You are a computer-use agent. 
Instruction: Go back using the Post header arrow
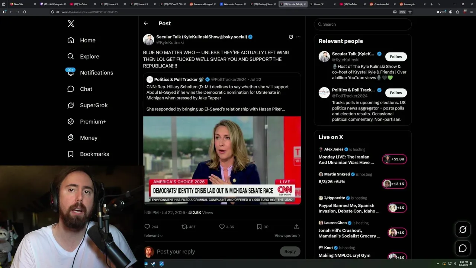(x=146, y=23)
